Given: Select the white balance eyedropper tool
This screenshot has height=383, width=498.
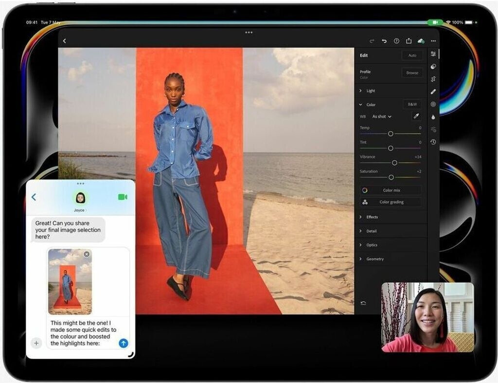Looking at the screenshot, I should 416,116.
